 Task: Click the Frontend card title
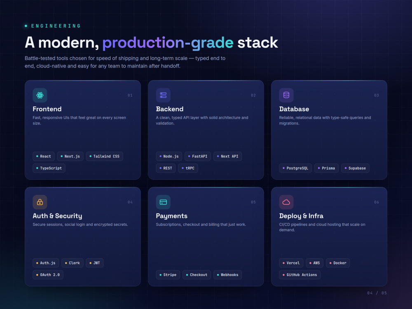[x=47, y=109]
